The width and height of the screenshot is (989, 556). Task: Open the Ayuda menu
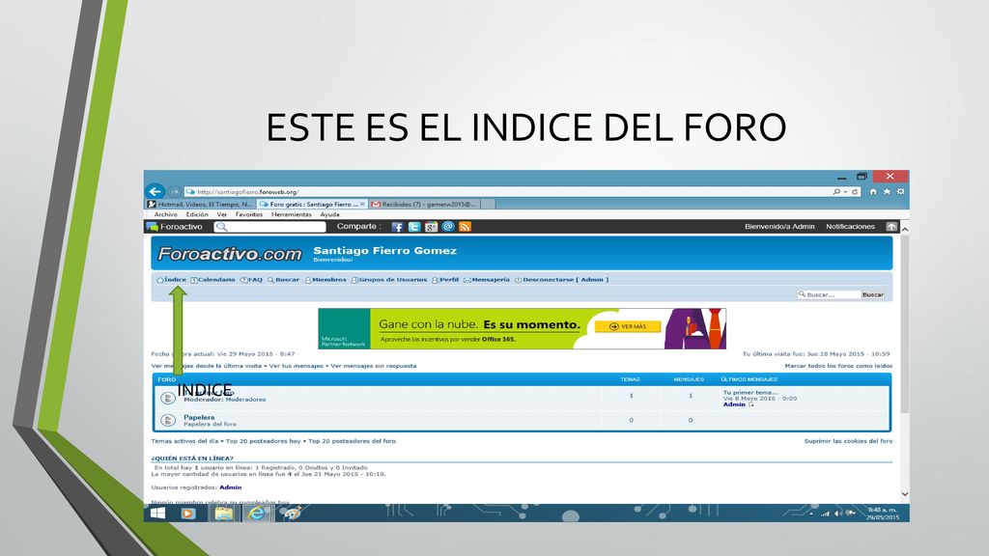tap(330, 214)
